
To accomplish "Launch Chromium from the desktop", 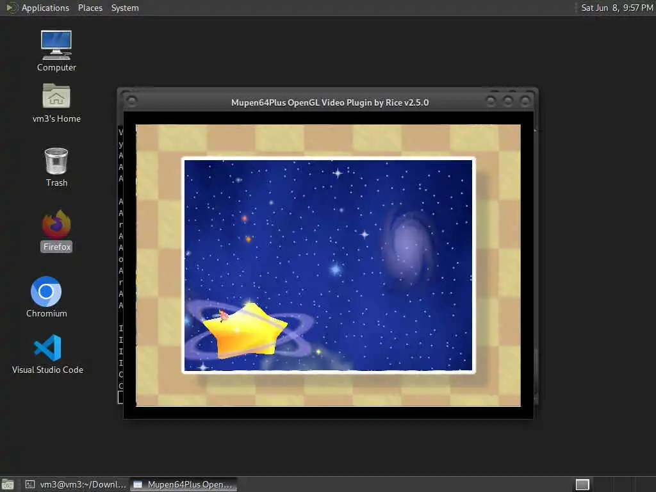I will point(46,297).
